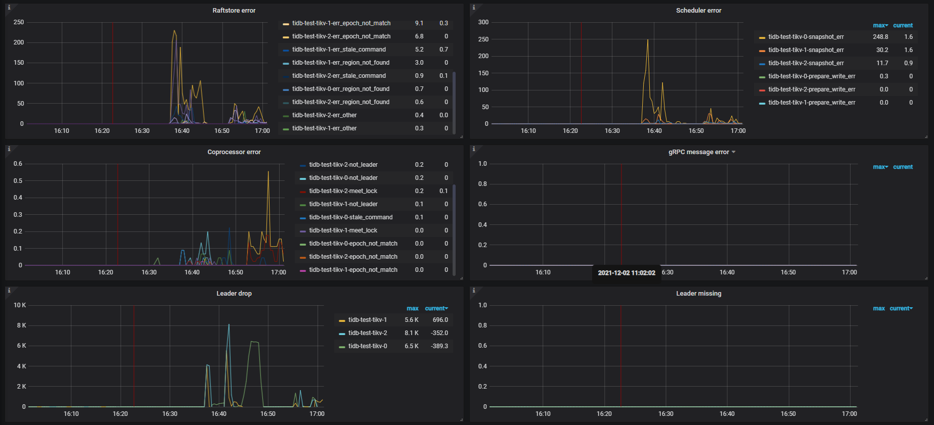The image size is (934, 425).
Task: Sort Leader drop legend by max column
Action: point(412,308)
